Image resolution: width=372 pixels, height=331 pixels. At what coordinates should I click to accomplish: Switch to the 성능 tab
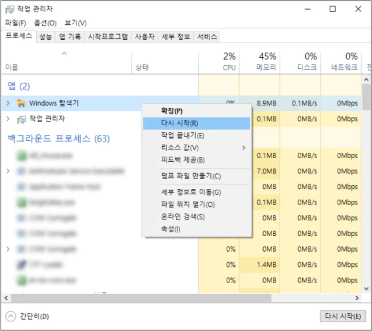click(x=45, y=37)
